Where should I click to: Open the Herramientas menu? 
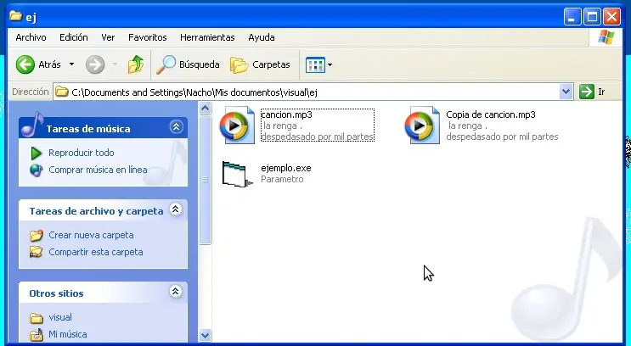pos(207,37)
